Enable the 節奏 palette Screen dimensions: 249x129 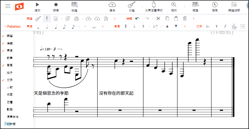click(10, 58)
